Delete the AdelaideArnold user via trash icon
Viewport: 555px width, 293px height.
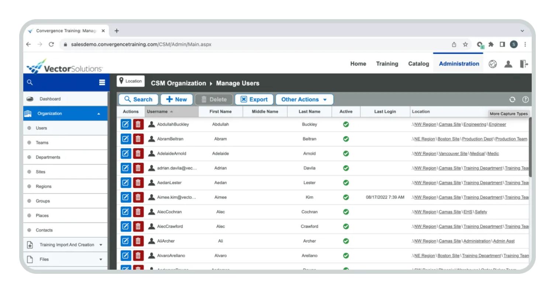coord(138,154)
